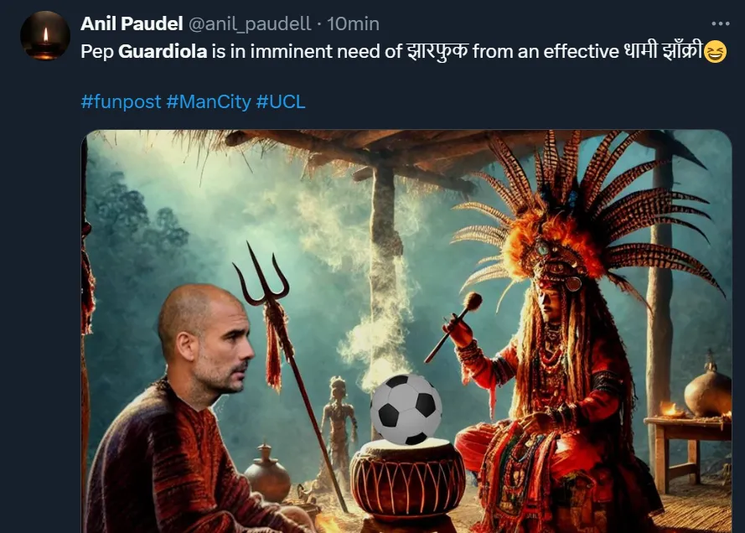
Task: Open the #funpost hashtag
Action: [x=122, y=101]
